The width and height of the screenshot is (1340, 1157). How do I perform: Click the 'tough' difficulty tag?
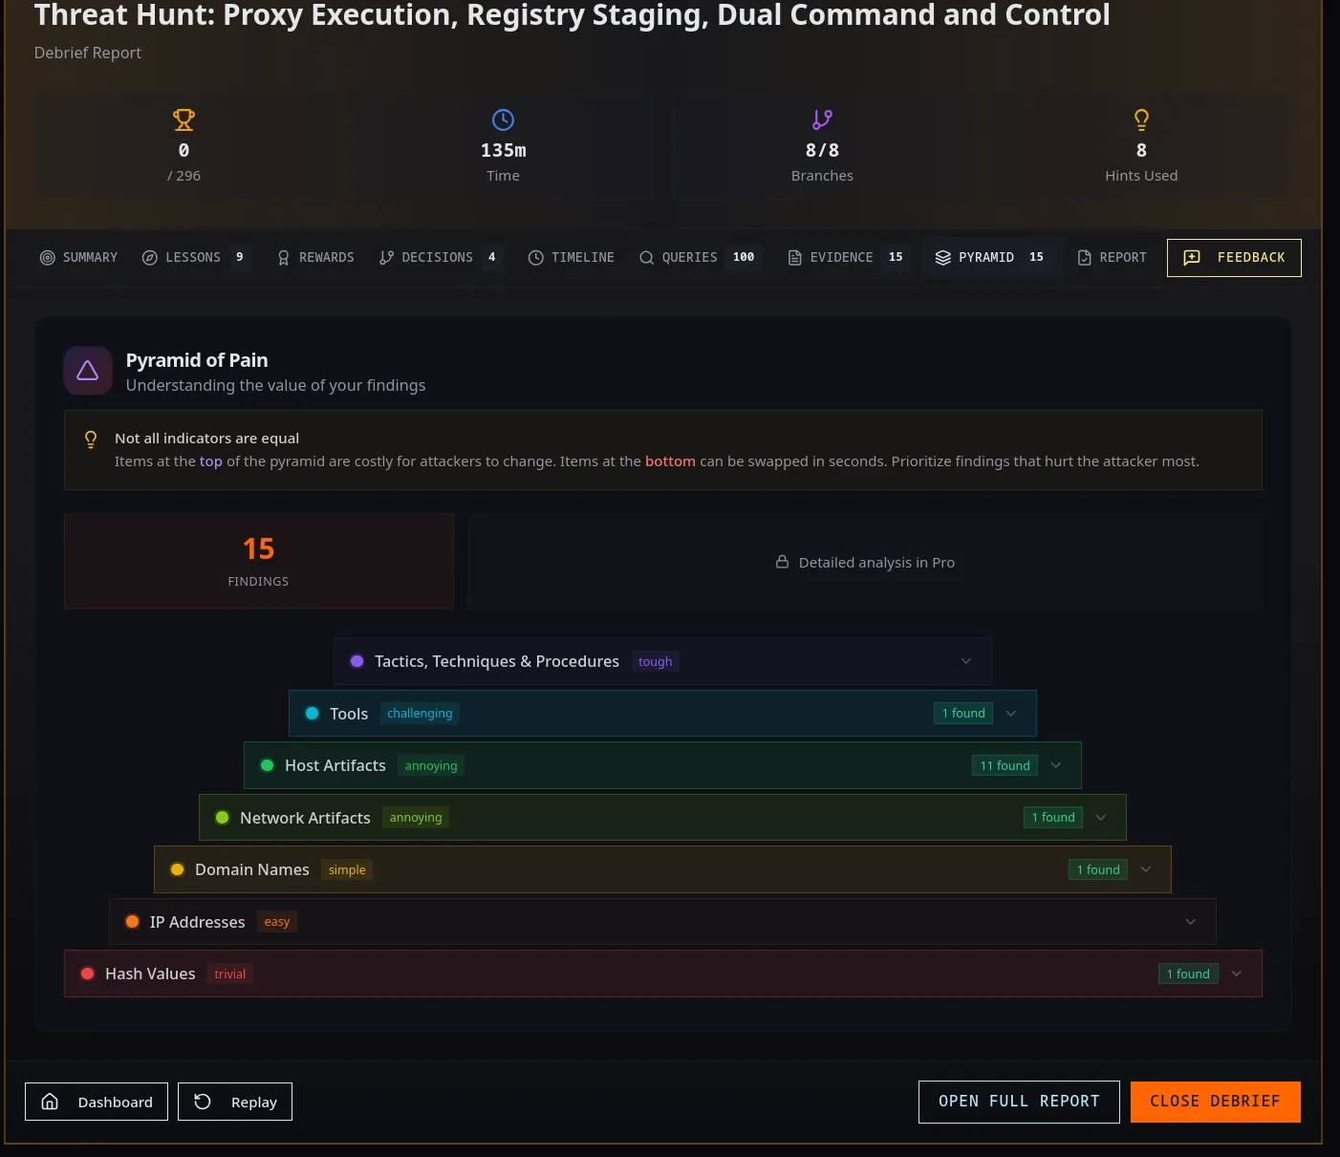click(655, 661)
